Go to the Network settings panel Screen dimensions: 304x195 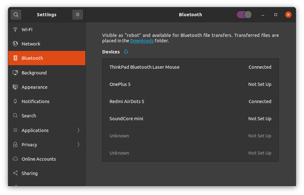click(47, 44)
